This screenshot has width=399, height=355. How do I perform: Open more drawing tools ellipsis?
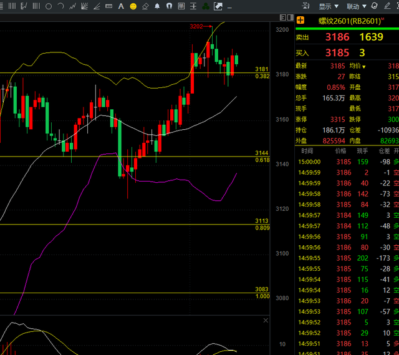pyautogui.click(x=229, y=8)
